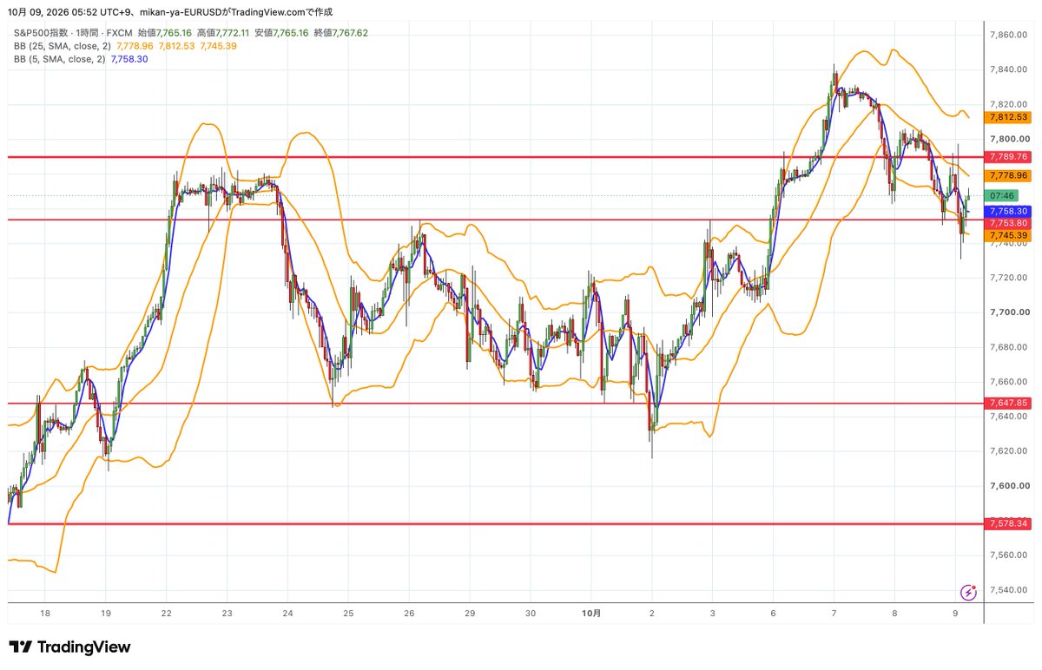Click the 7 date label on time axis

(x=834, y=613)
